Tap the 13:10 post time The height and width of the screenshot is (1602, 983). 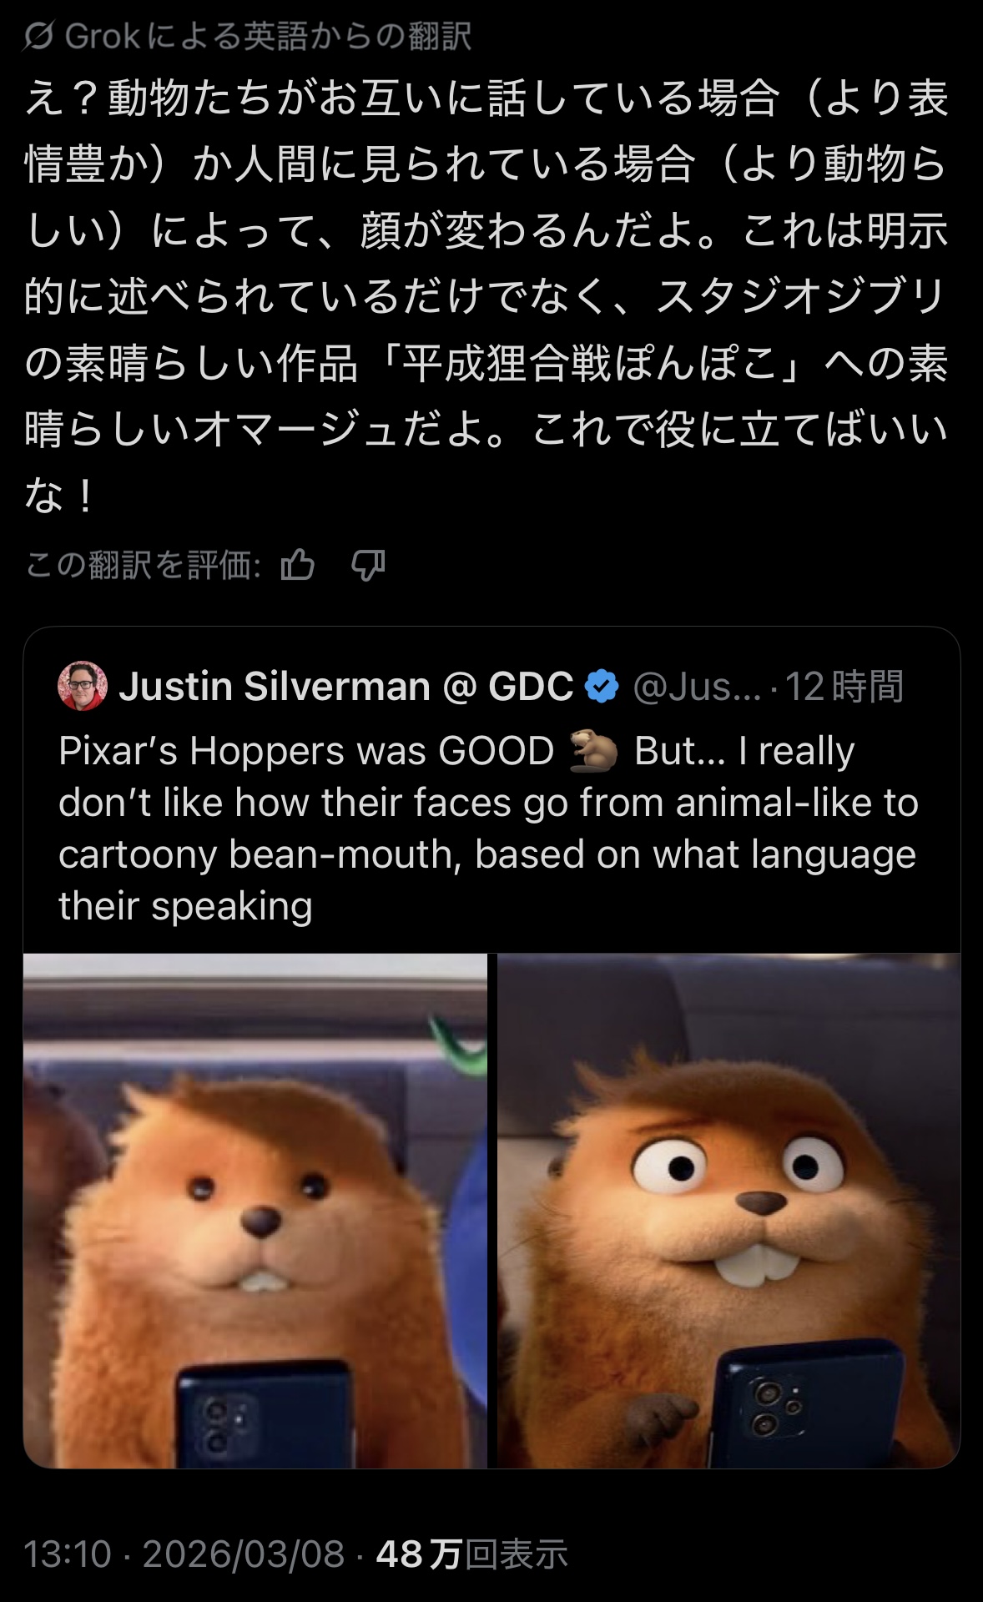(68, 1554)
